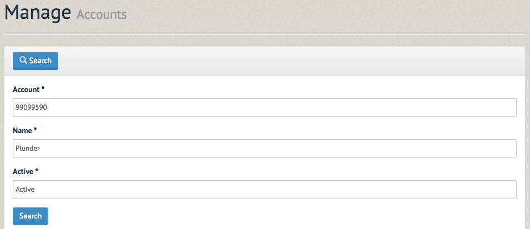This screenshot has height=229, width=530.
Task: Click the Name field label
Action: (22, 131)
